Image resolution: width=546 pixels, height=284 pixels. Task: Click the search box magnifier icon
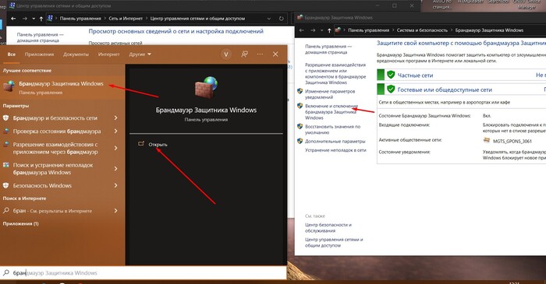[6, 273]
